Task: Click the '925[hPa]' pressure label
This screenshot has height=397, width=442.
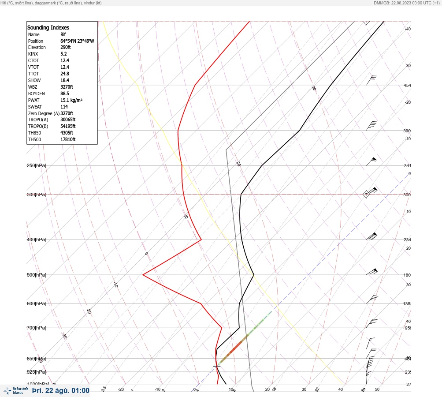Action: 37,372
